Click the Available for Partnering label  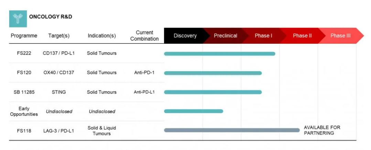[322, 130]
